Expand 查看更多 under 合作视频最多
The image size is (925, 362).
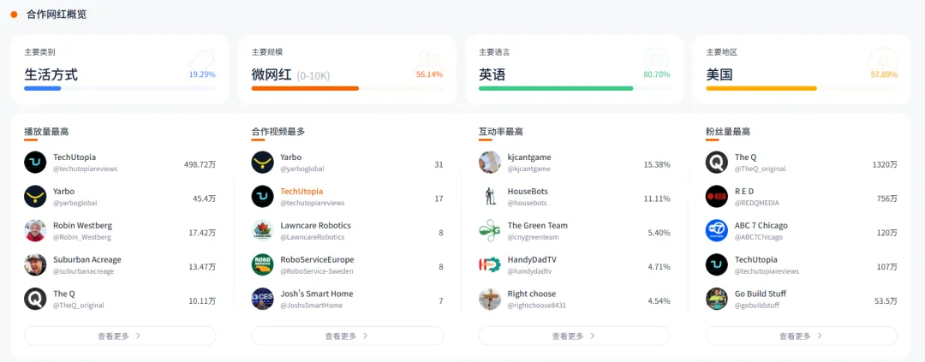click(x=347, y=335)
